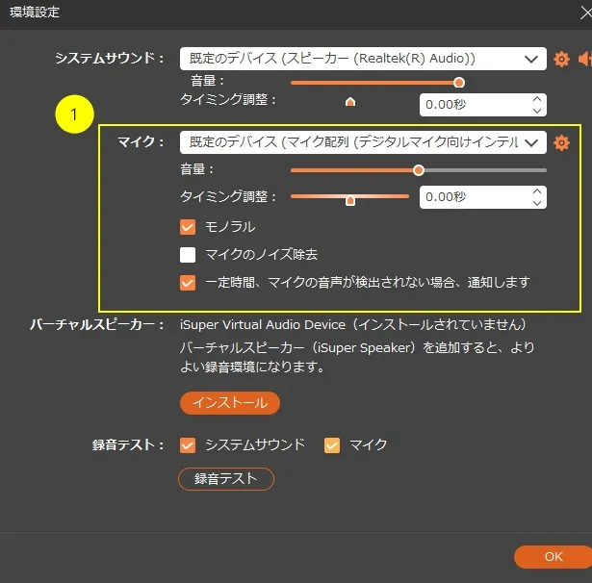Image resolution: width=592 pixels, height=583 pixels.
Task: Toggle マイク recording test checkbox
Action: tap(332, 445)
